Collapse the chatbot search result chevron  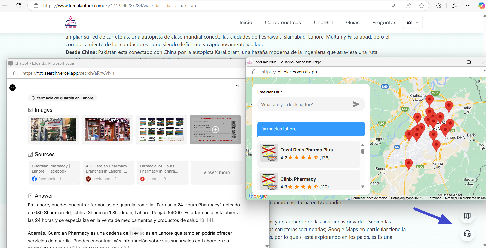tap(237, 85)
